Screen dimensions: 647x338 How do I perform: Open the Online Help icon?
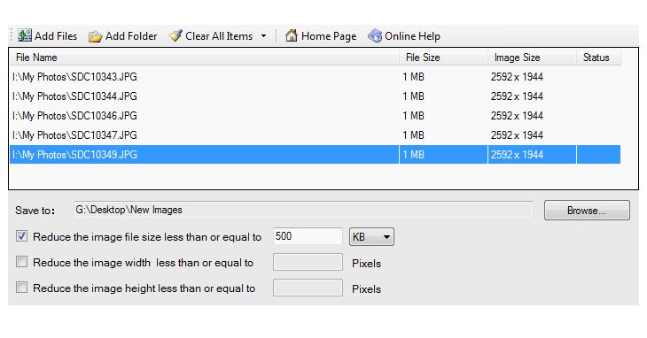pos(375,35)
